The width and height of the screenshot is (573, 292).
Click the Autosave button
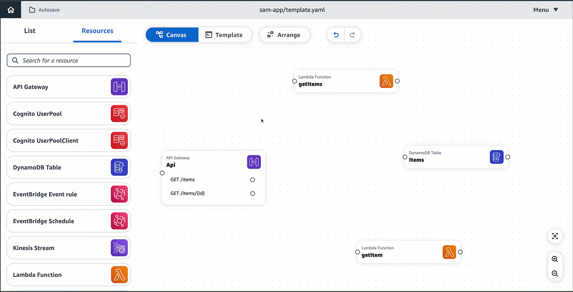click(x=45, y=10)
